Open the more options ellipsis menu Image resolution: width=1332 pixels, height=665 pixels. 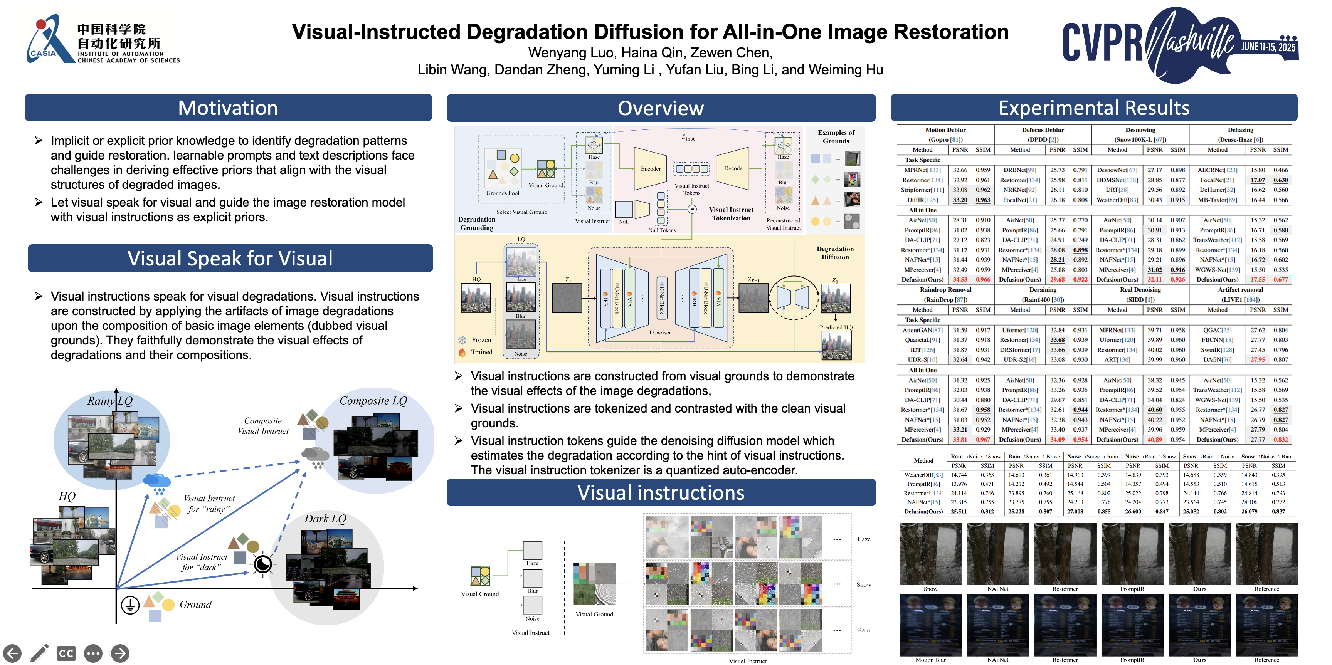(x=93, y=653)
